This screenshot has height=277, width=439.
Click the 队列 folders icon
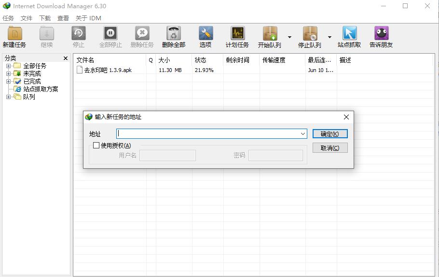coord(17,97)
